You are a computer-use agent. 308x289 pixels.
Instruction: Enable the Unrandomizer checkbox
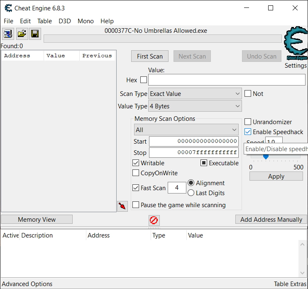point(248,122)
